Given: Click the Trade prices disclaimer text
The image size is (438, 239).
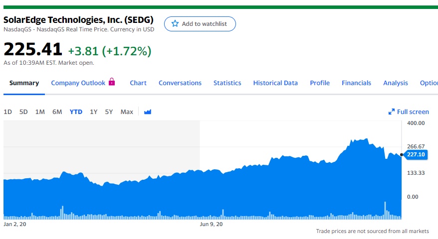Looking at the screenshot, I should [x=372, y=231].
